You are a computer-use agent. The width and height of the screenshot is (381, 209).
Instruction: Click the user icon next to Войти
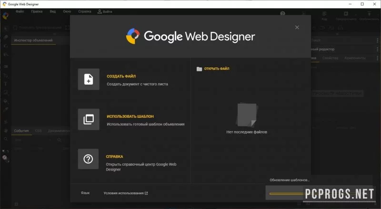100,12
